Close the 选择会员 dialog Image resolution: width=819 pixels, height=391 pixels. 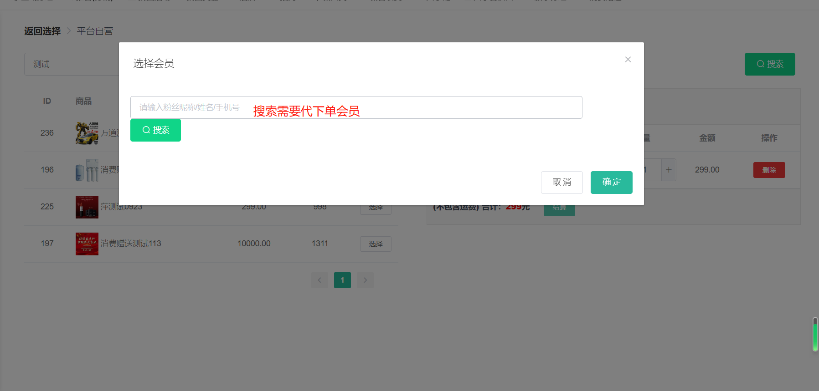[x=628, y=60]
